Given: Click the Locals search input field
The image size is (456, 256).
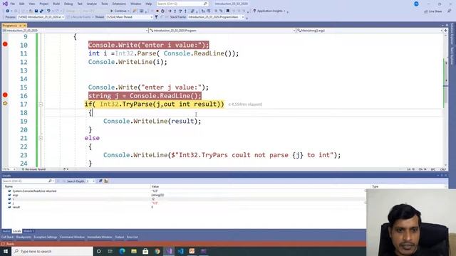Looking at the screenshot, I should click(25, 181).
